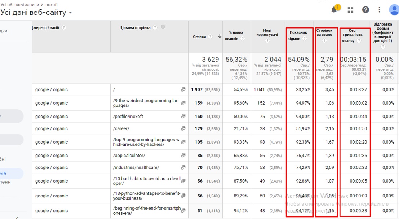Click new sessions "21,71%" in career row
This screenshot has height=219, width=399.
(241, 128)
